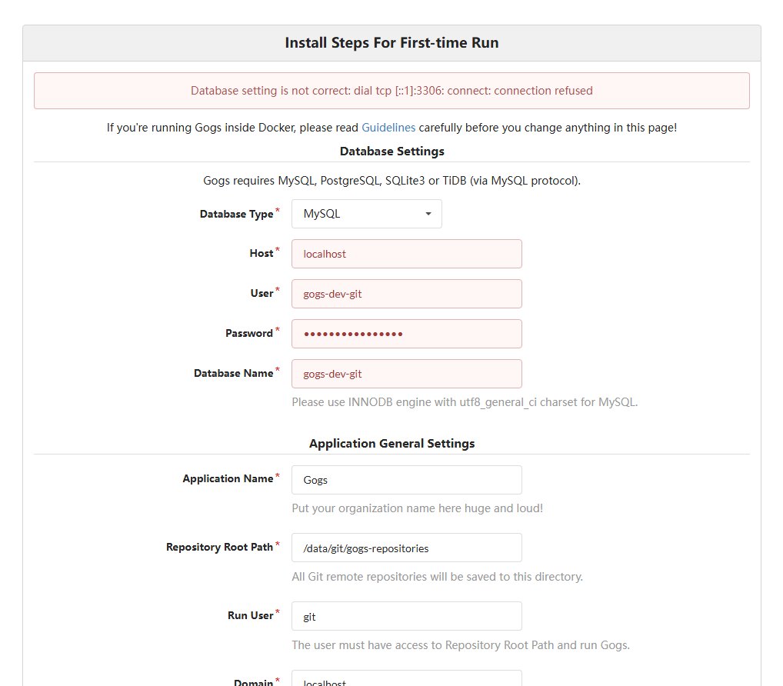Select the User field with gogs-dev-git
This screenshot has height=686, width=783.
(406, 294)
